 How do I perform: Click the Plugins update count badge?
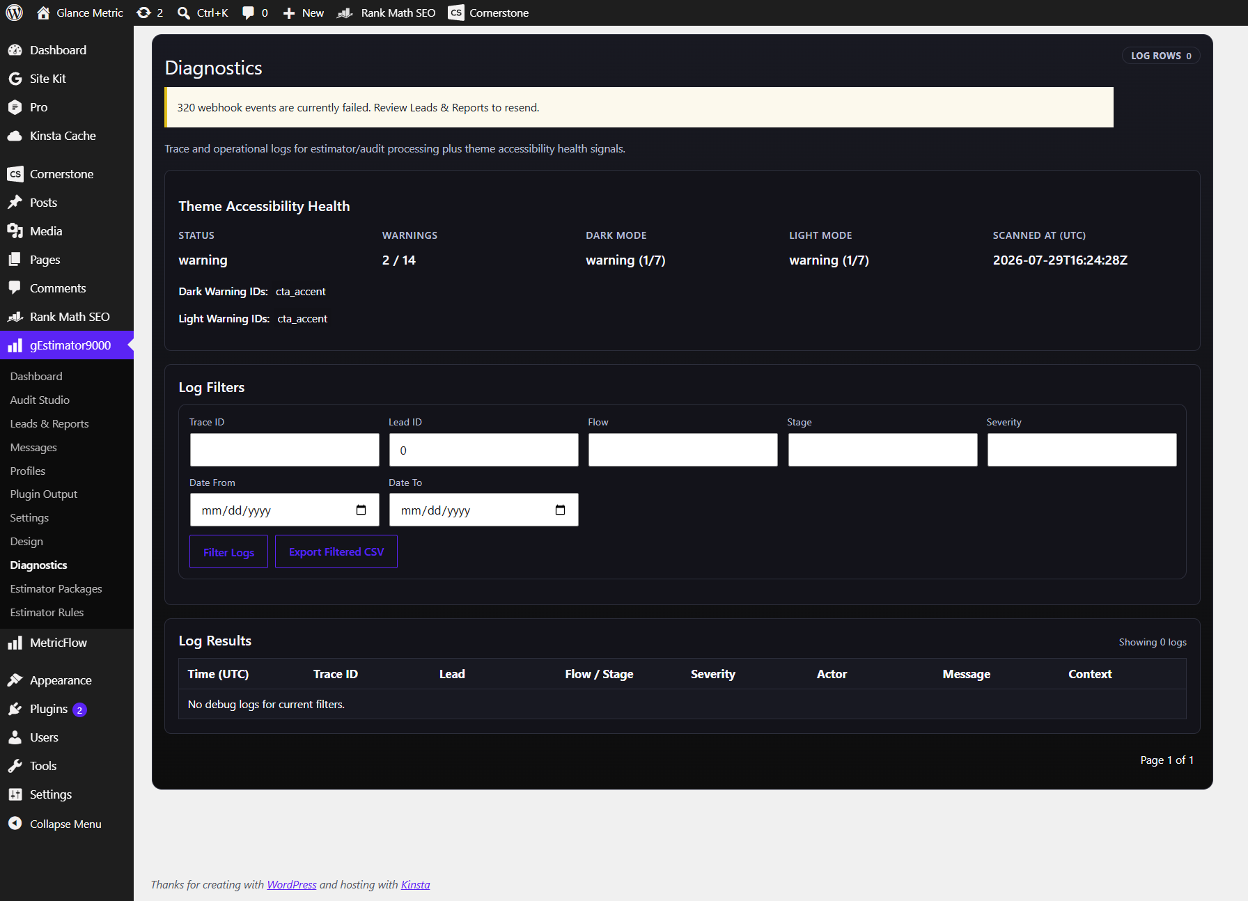coord(79,710)
